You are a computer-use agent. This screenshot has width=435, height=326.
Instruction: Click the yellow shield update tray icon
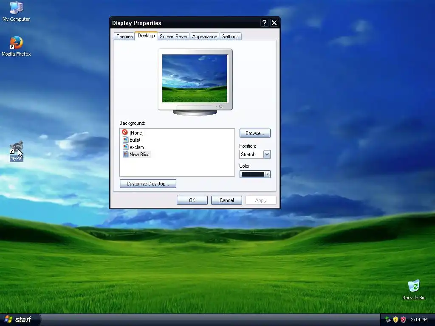coord(395,320)
